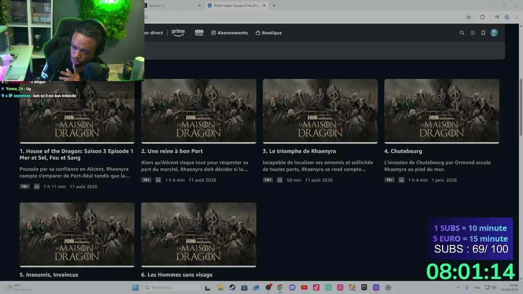
Task: Click the page vertical scrollbar
Action: (x=521, y=107)
